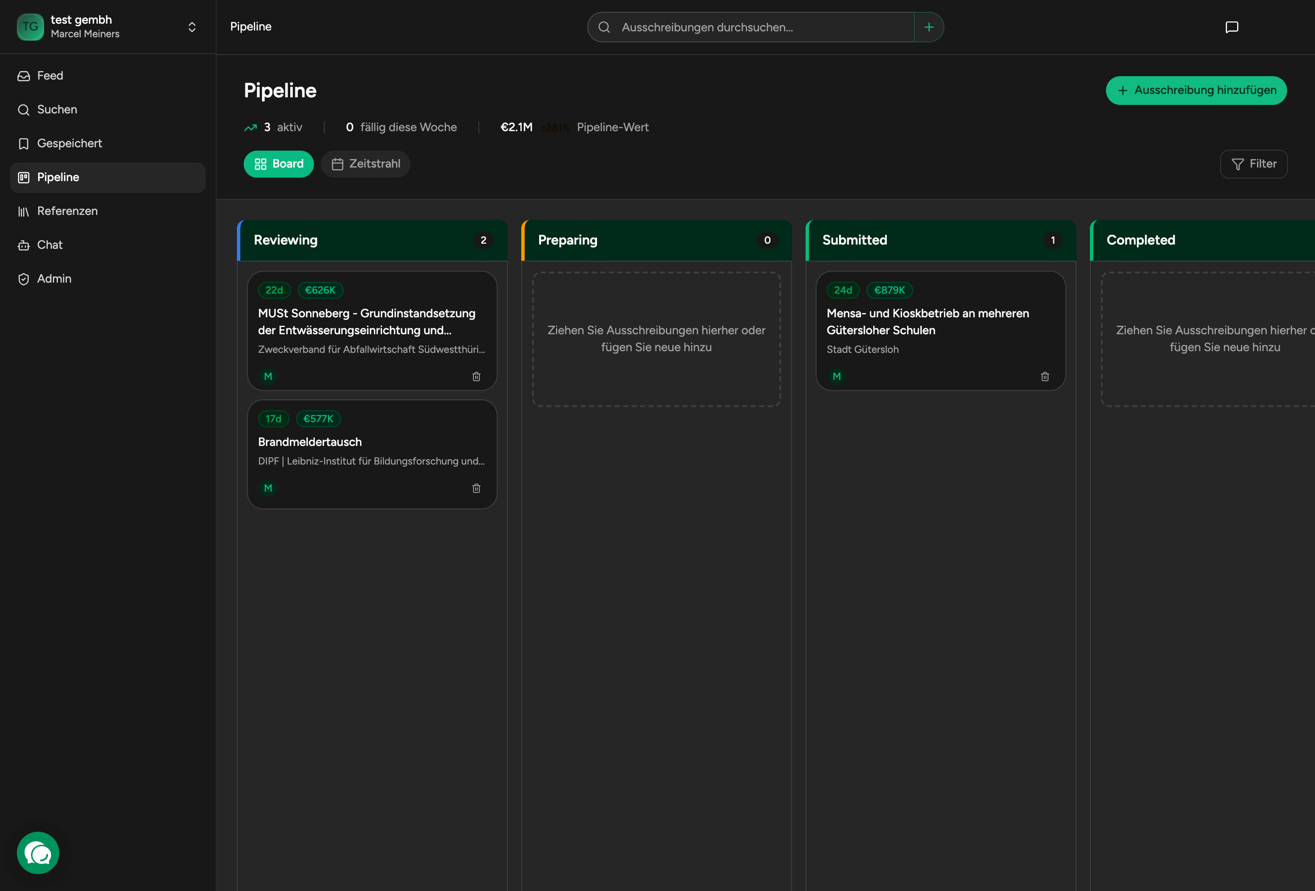Click trash icon on Mensa- und Kioskbetrieb card

tap(1045, 377)
